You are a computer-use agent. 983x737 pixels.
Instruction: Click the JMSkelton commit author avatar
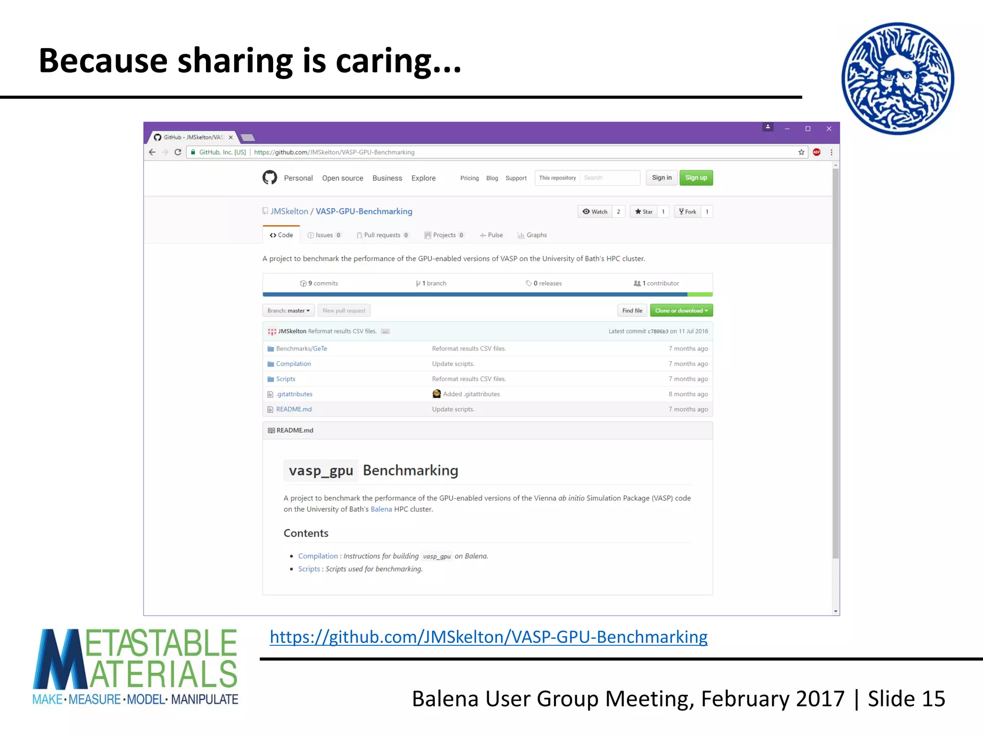click(x=272, y=331)
